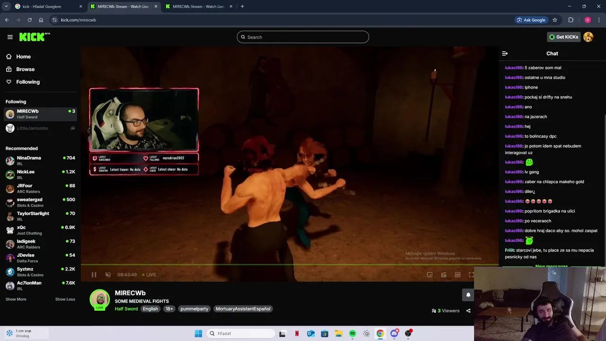Click the 18+ tag
This screenshot has height=341, width=606.
pos(169,309)
